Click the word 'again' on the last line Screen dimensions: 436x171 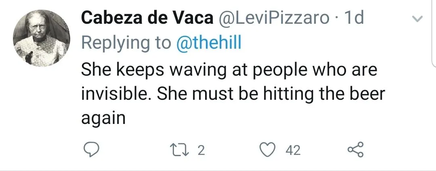[104, 119]
